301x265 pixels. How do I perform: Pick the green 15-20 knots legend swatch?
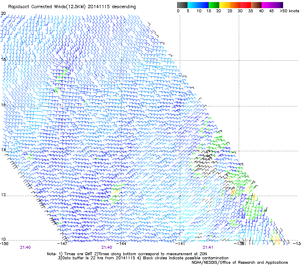(x=214, y=5)
